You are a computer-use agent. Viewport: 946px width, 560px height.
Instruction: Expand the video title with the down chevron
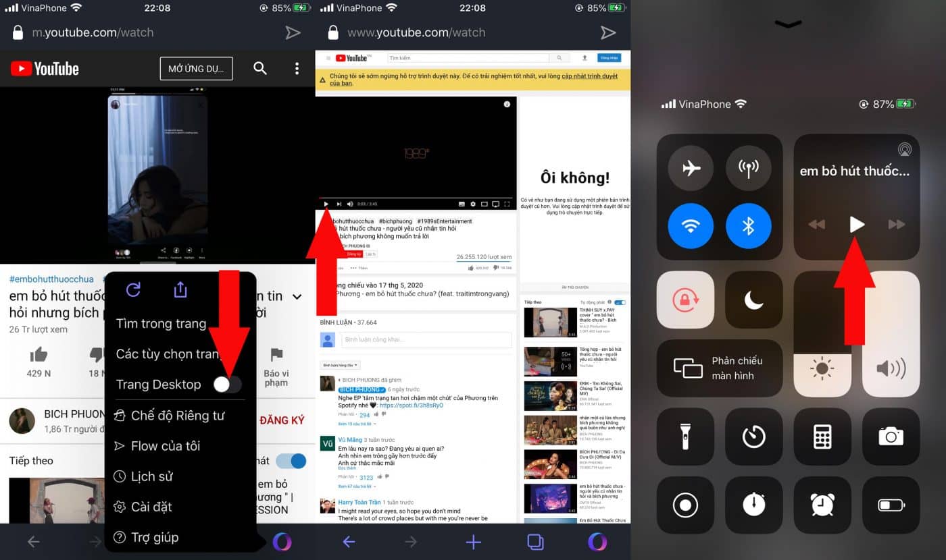pos(296,296)
